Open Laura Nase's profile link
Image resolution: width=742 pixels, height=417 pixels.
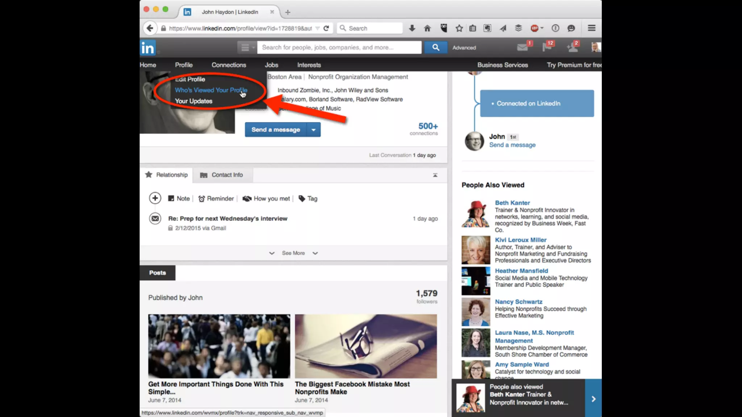(534, 337)
